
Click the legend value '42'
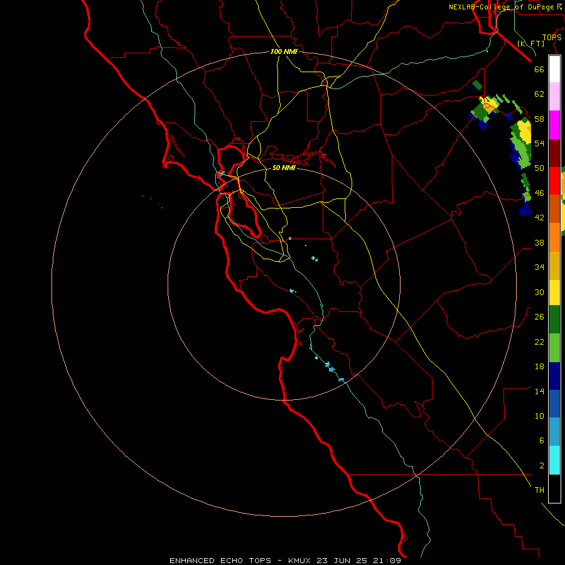click(x=539, y=218)
